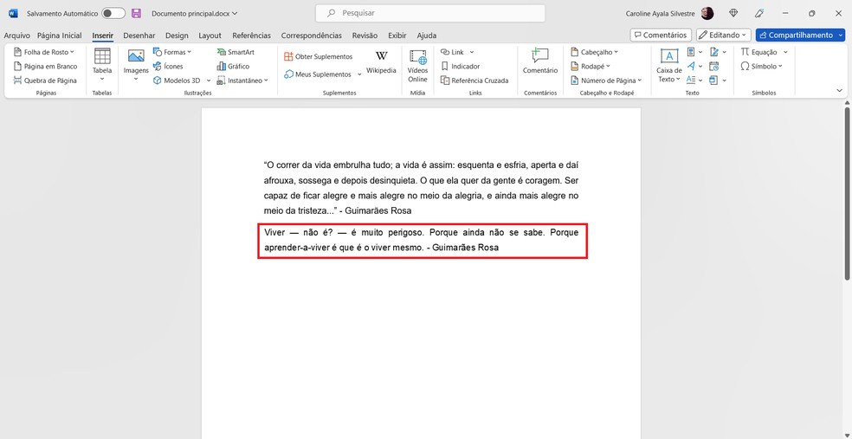Insert a Quebra de Página

coord(45,81)
